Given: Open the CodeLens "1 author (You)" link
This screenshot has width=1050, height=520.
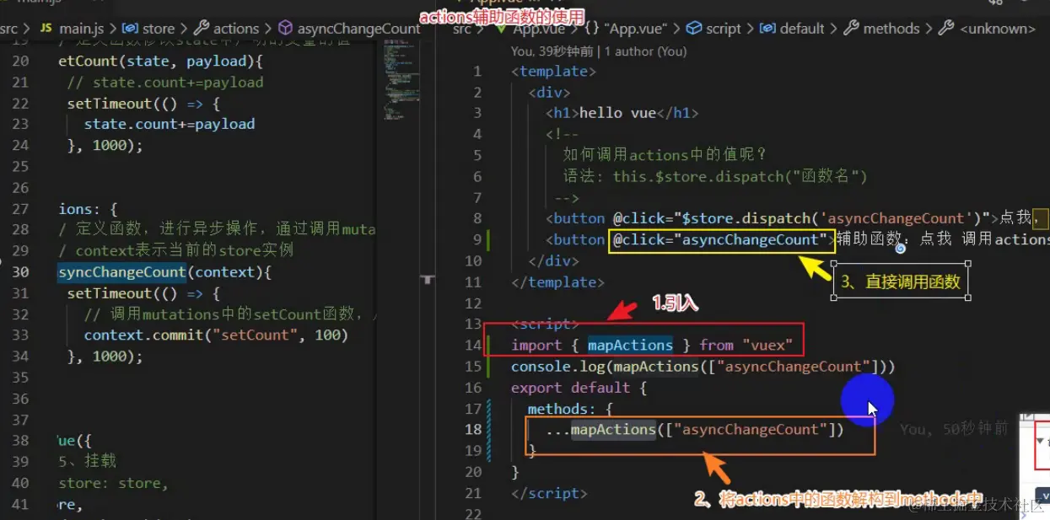Looking at the screenshot, I should pyautogui.click(x=646, y=51).
